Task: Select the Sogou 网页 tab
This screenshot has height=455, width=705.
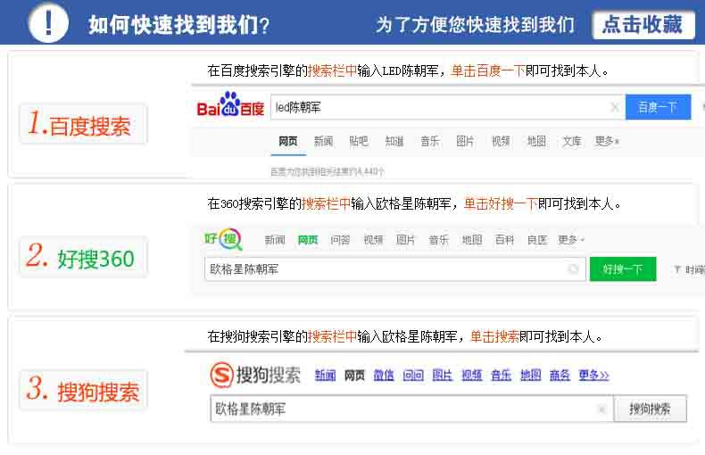Action: 354,375
